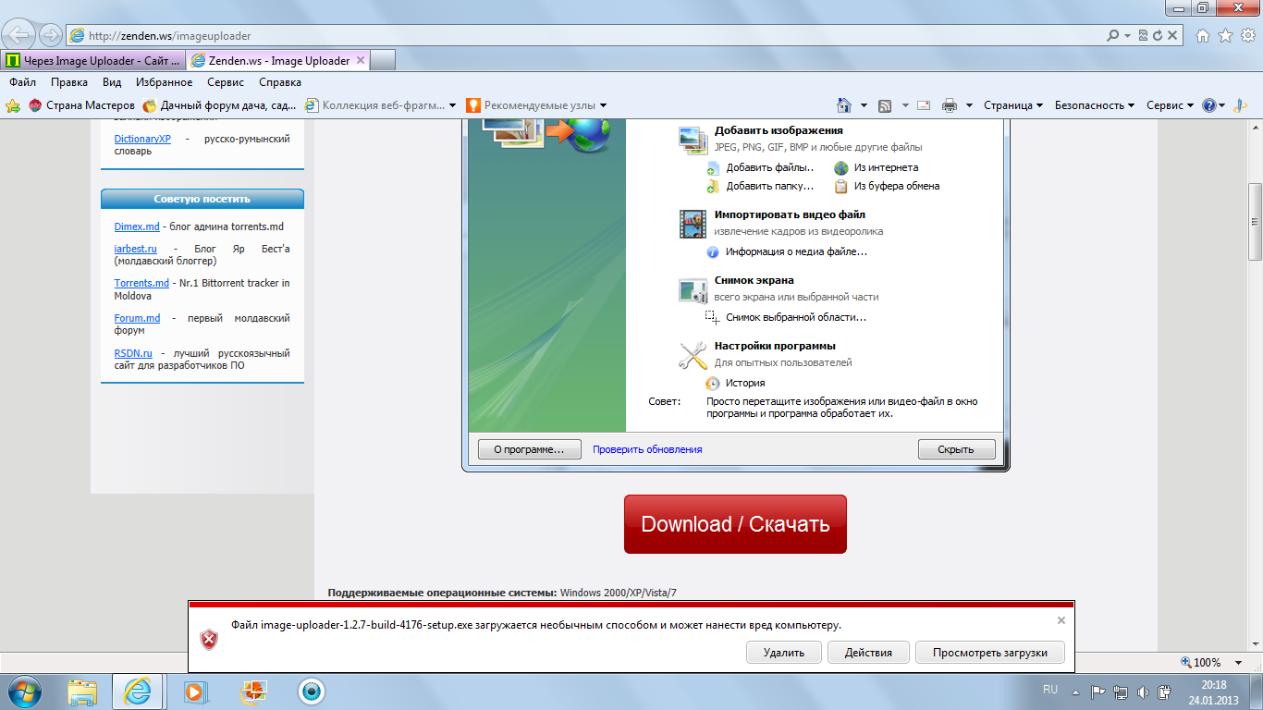This screenshot has height=710, width=1263.
Task: Click the Download / Скачать button
Action: pyautogui.click(x=735, y=524)
